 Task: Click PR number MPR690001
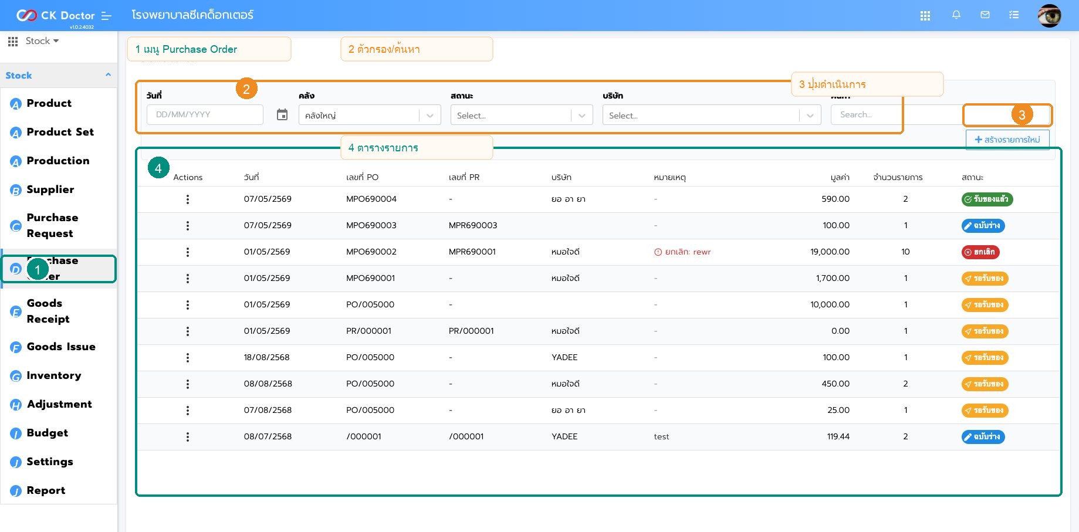tap(472, 252)
